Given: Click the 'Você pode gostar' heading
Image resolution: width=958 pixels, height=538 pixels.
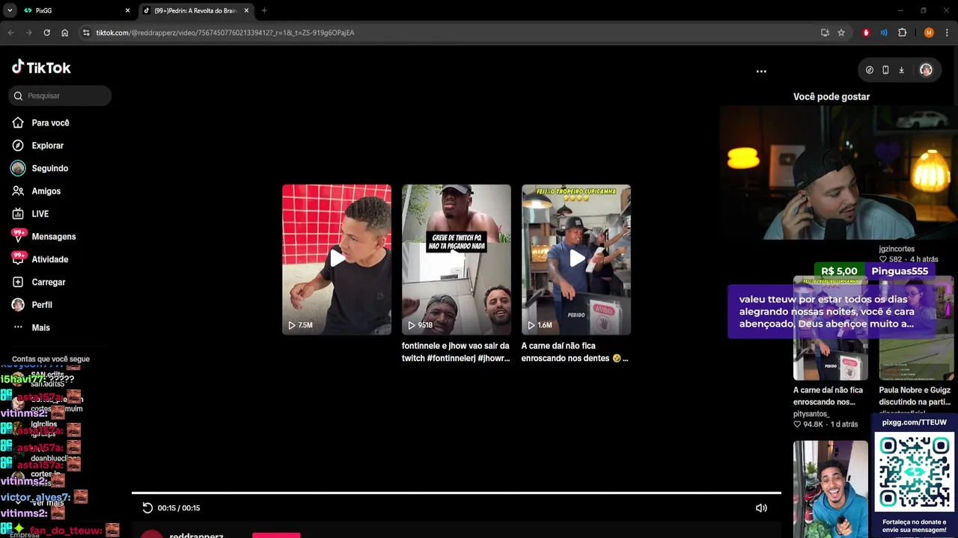Looking at the screenshot, I should click(x=832, y=96).
